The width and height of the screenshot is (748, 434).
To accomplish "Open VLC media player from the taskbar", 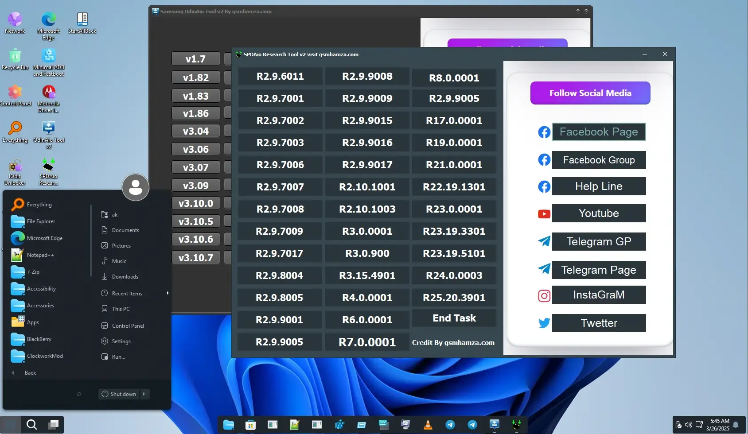I will click(x=428, y=424).
